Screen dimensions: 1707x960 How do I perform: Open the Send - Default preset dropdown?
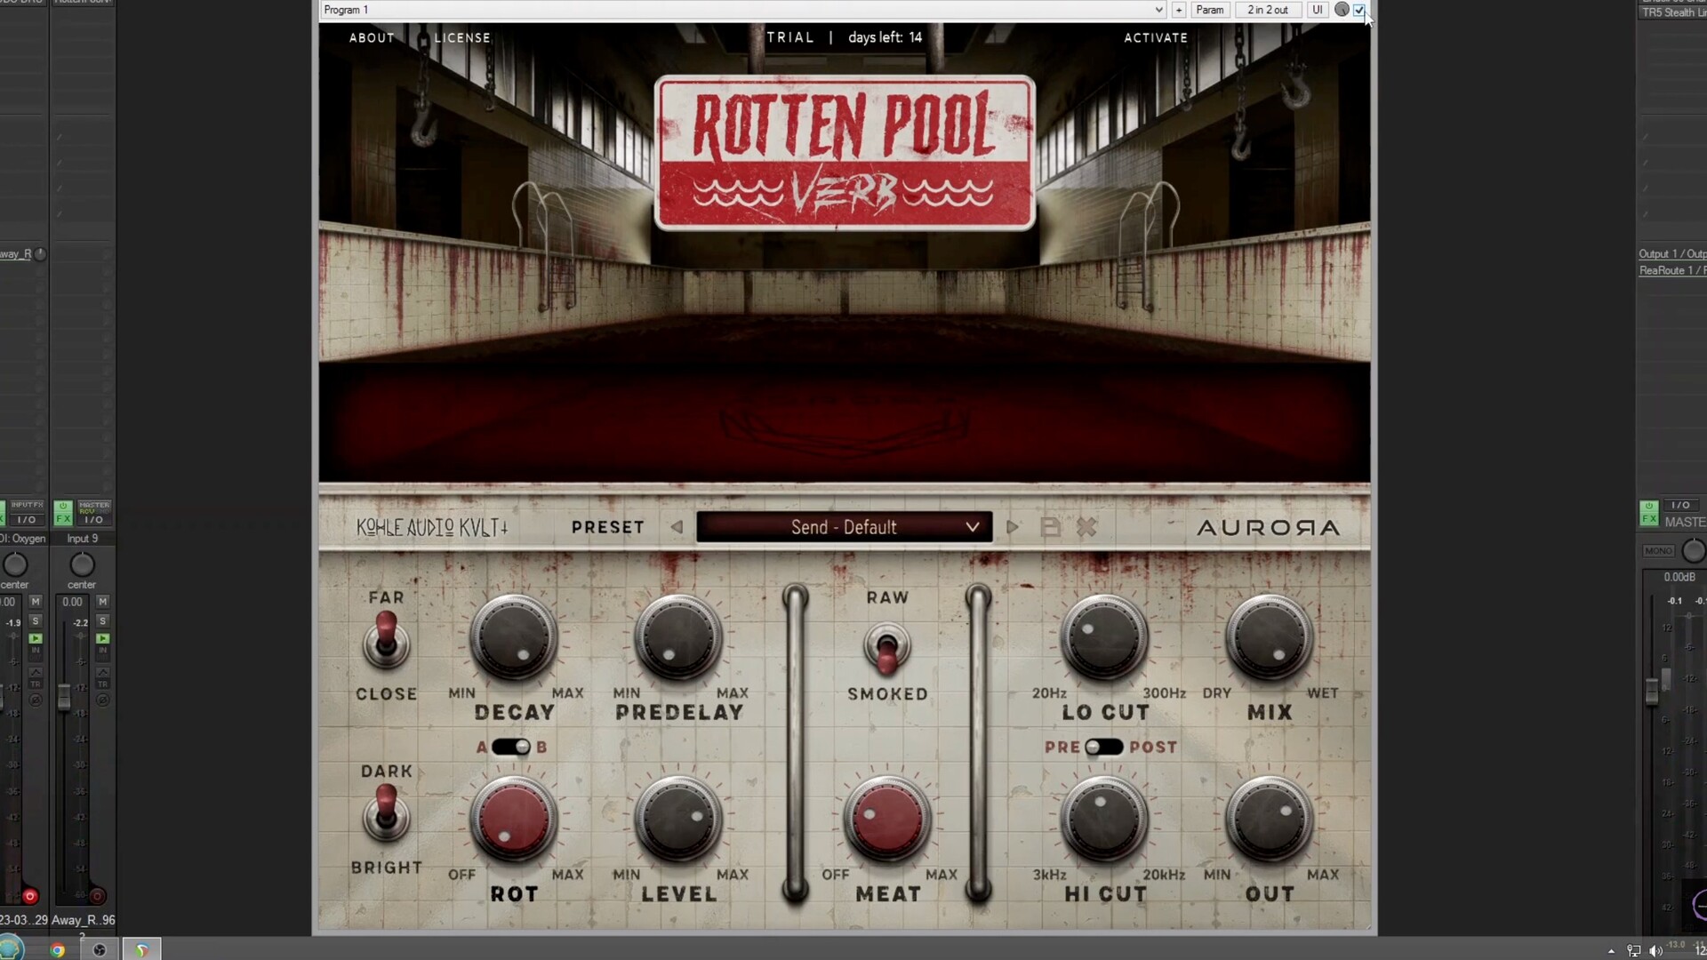coord(844,527)
